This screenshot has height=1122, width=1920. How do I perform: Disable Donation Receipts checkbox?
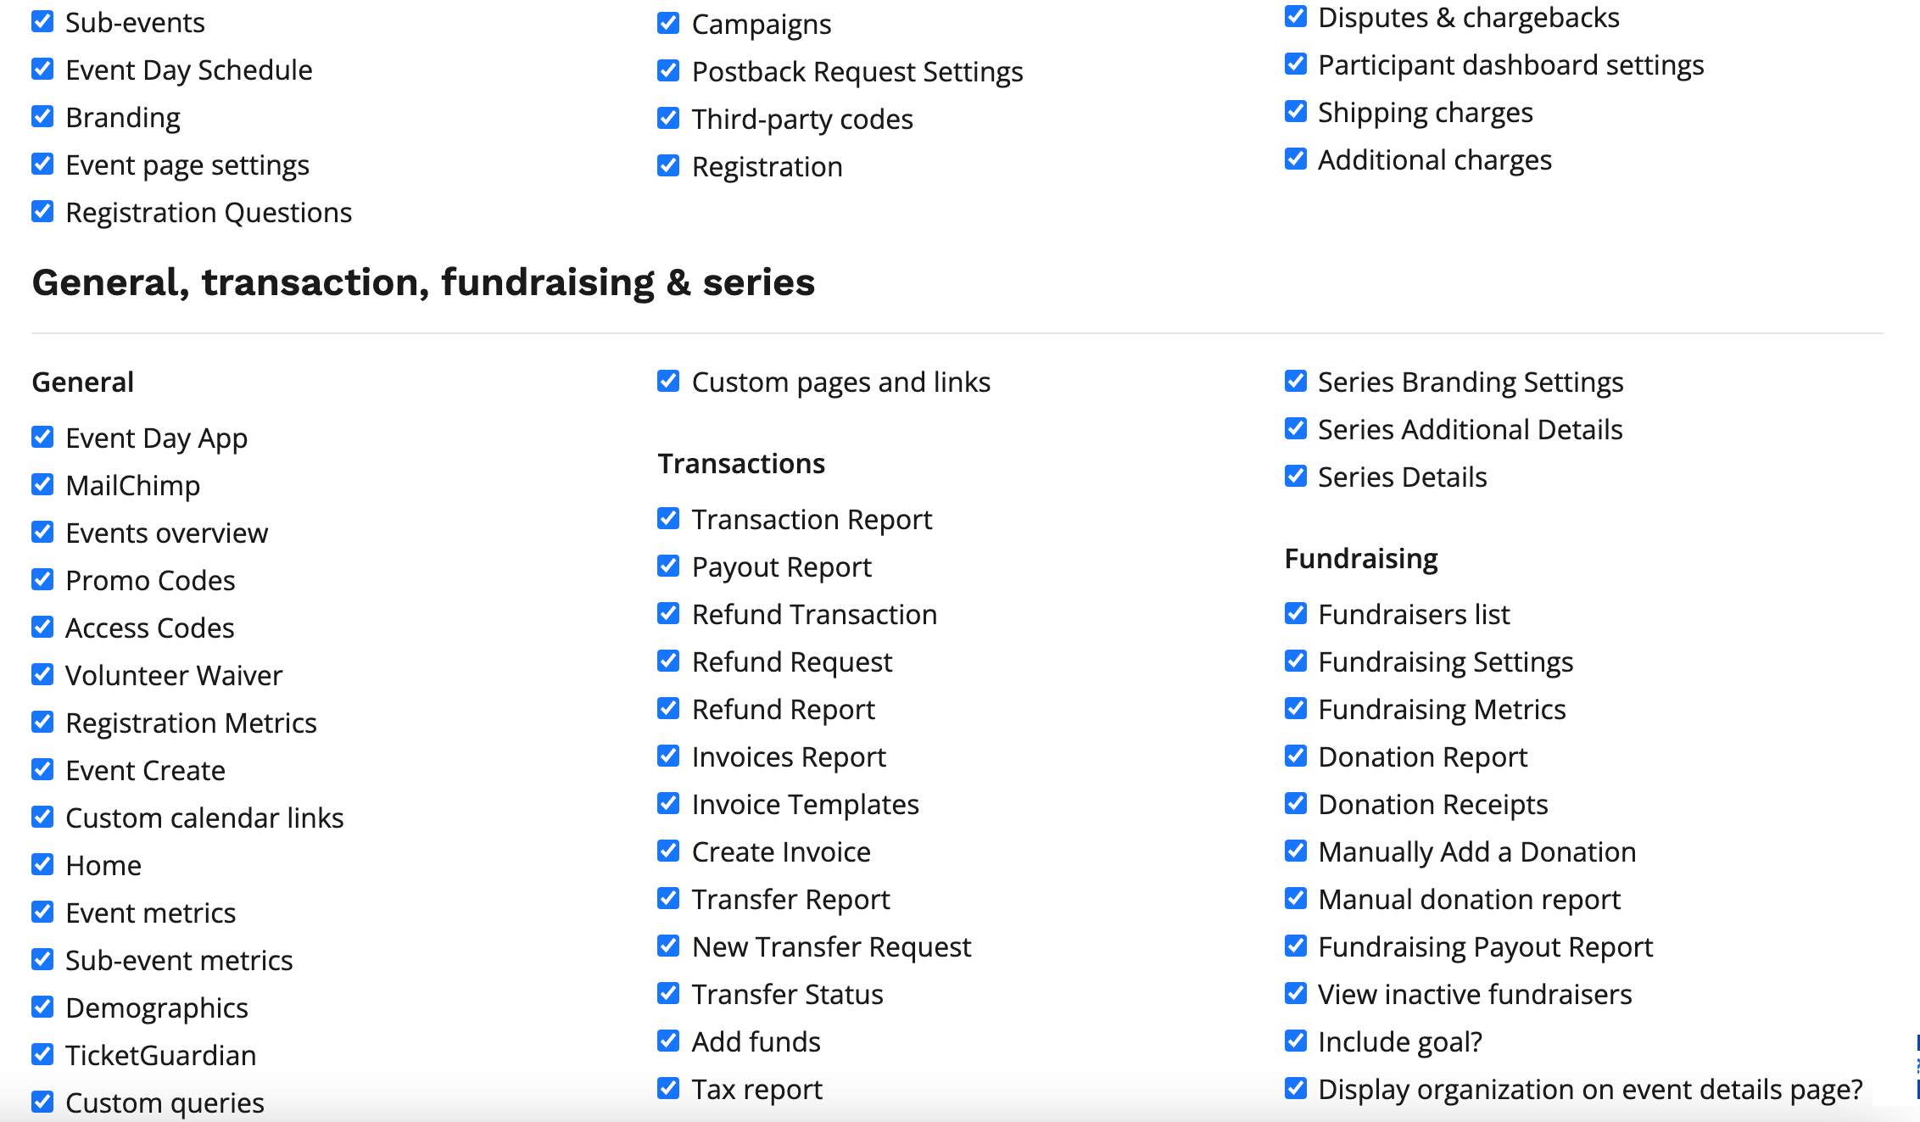[x=1296, y=803]
